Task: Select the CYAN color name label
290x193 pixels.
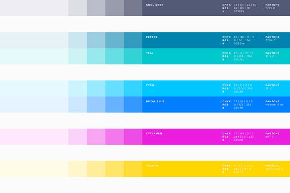Action: click(150, 85)
